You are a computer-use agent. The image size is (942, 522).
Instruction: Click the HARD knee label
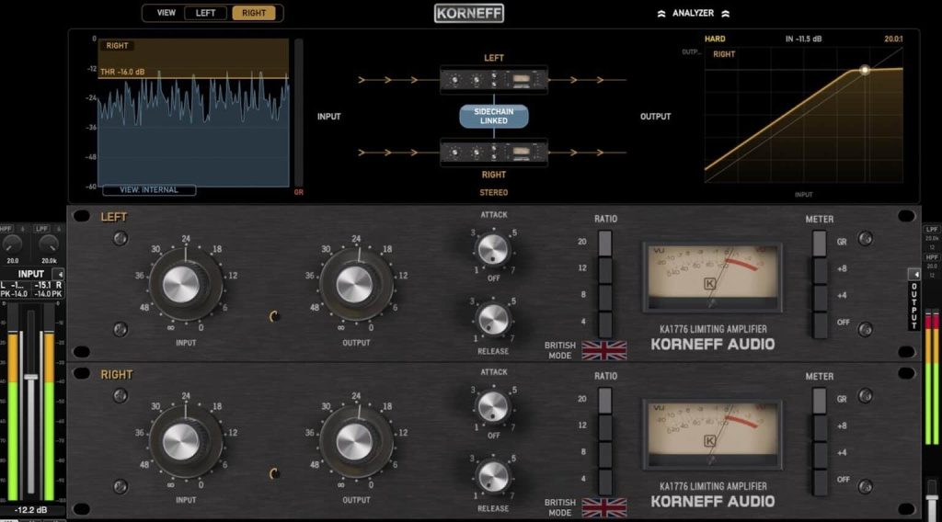(715, 39)
